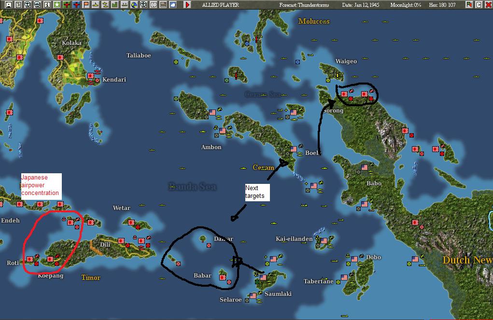Click the yellow exclamation marker on Waigeo

coord(338,76)
